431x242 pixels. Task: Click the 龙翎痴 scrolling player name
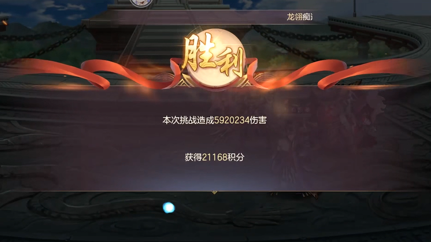pos(299,17)
